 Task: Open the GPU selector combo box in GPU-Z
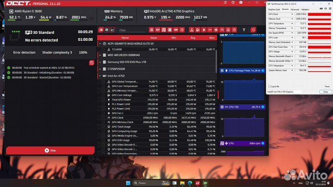pos(286,92)
